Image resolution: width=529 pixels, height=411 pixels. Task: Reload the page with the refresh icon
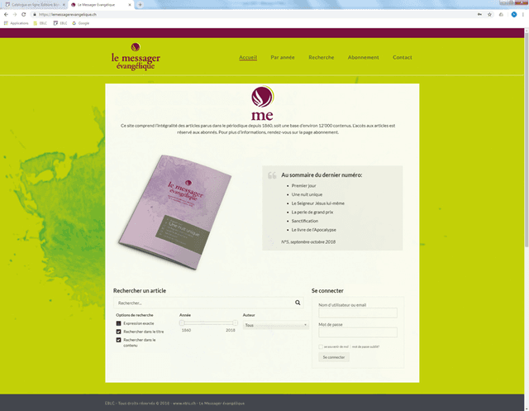[x=24, y=15]
